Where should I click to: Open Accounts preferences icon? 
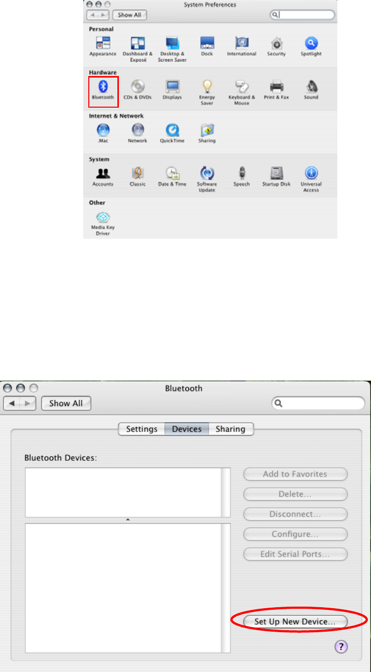[103, 176]
